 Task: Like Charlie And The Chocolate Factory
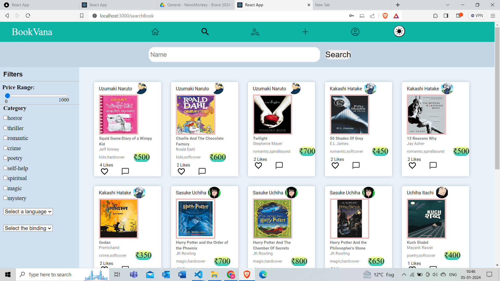tap(181, 171)
